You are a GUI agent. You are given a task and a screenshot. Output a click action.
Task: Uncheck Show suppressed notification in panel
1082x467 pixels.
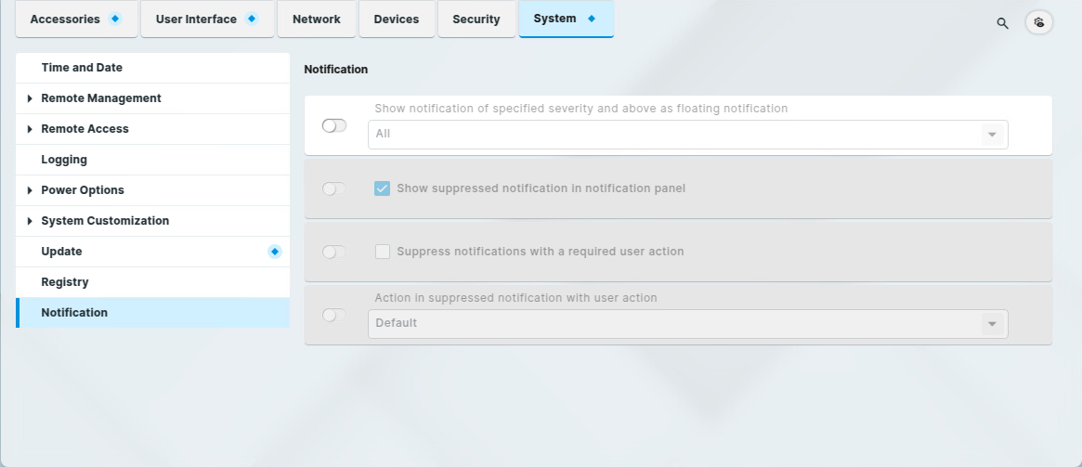click(x=382, y=188)
